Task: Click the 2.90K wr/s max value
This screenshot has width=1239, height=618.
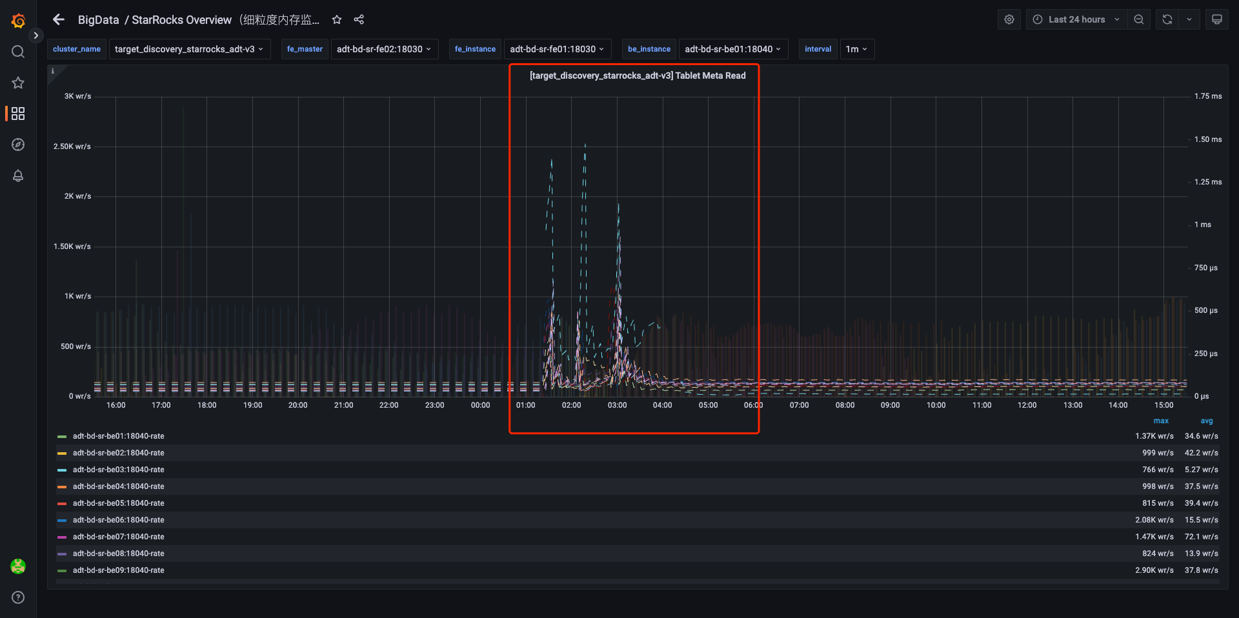Action: pyautogui.click(x=1154, y=570)
